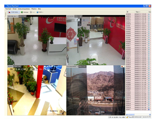Close the Thecus VisoGuard window
Image resolution: width=154 pixels, height=125 pixels.
150,6
